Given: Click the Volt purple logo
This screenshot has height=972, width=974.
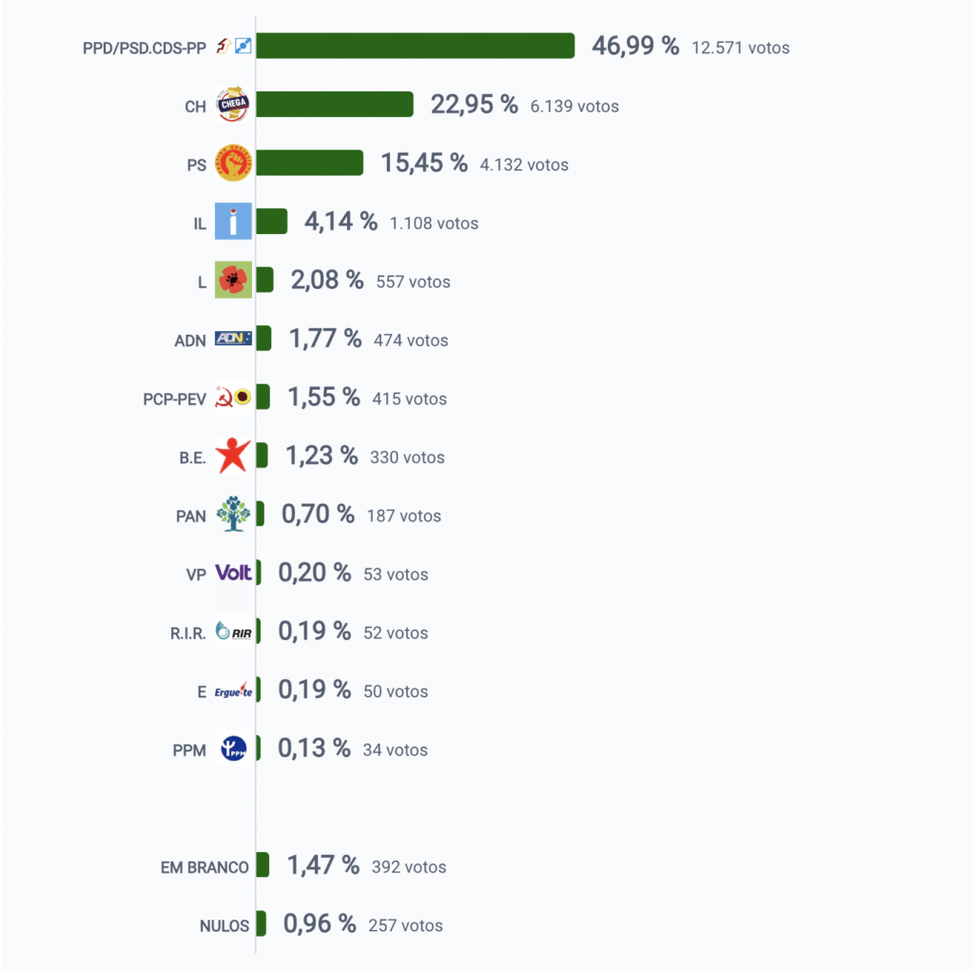Looking at the screenshot, I should 233,573.
